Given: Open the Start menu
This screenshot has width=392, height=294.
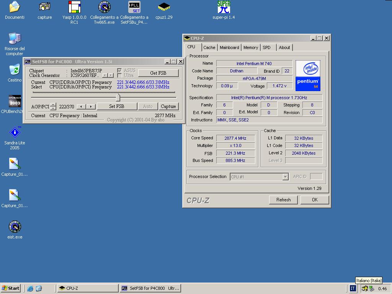Looking at the screenshot, I should tap(11, 288).
